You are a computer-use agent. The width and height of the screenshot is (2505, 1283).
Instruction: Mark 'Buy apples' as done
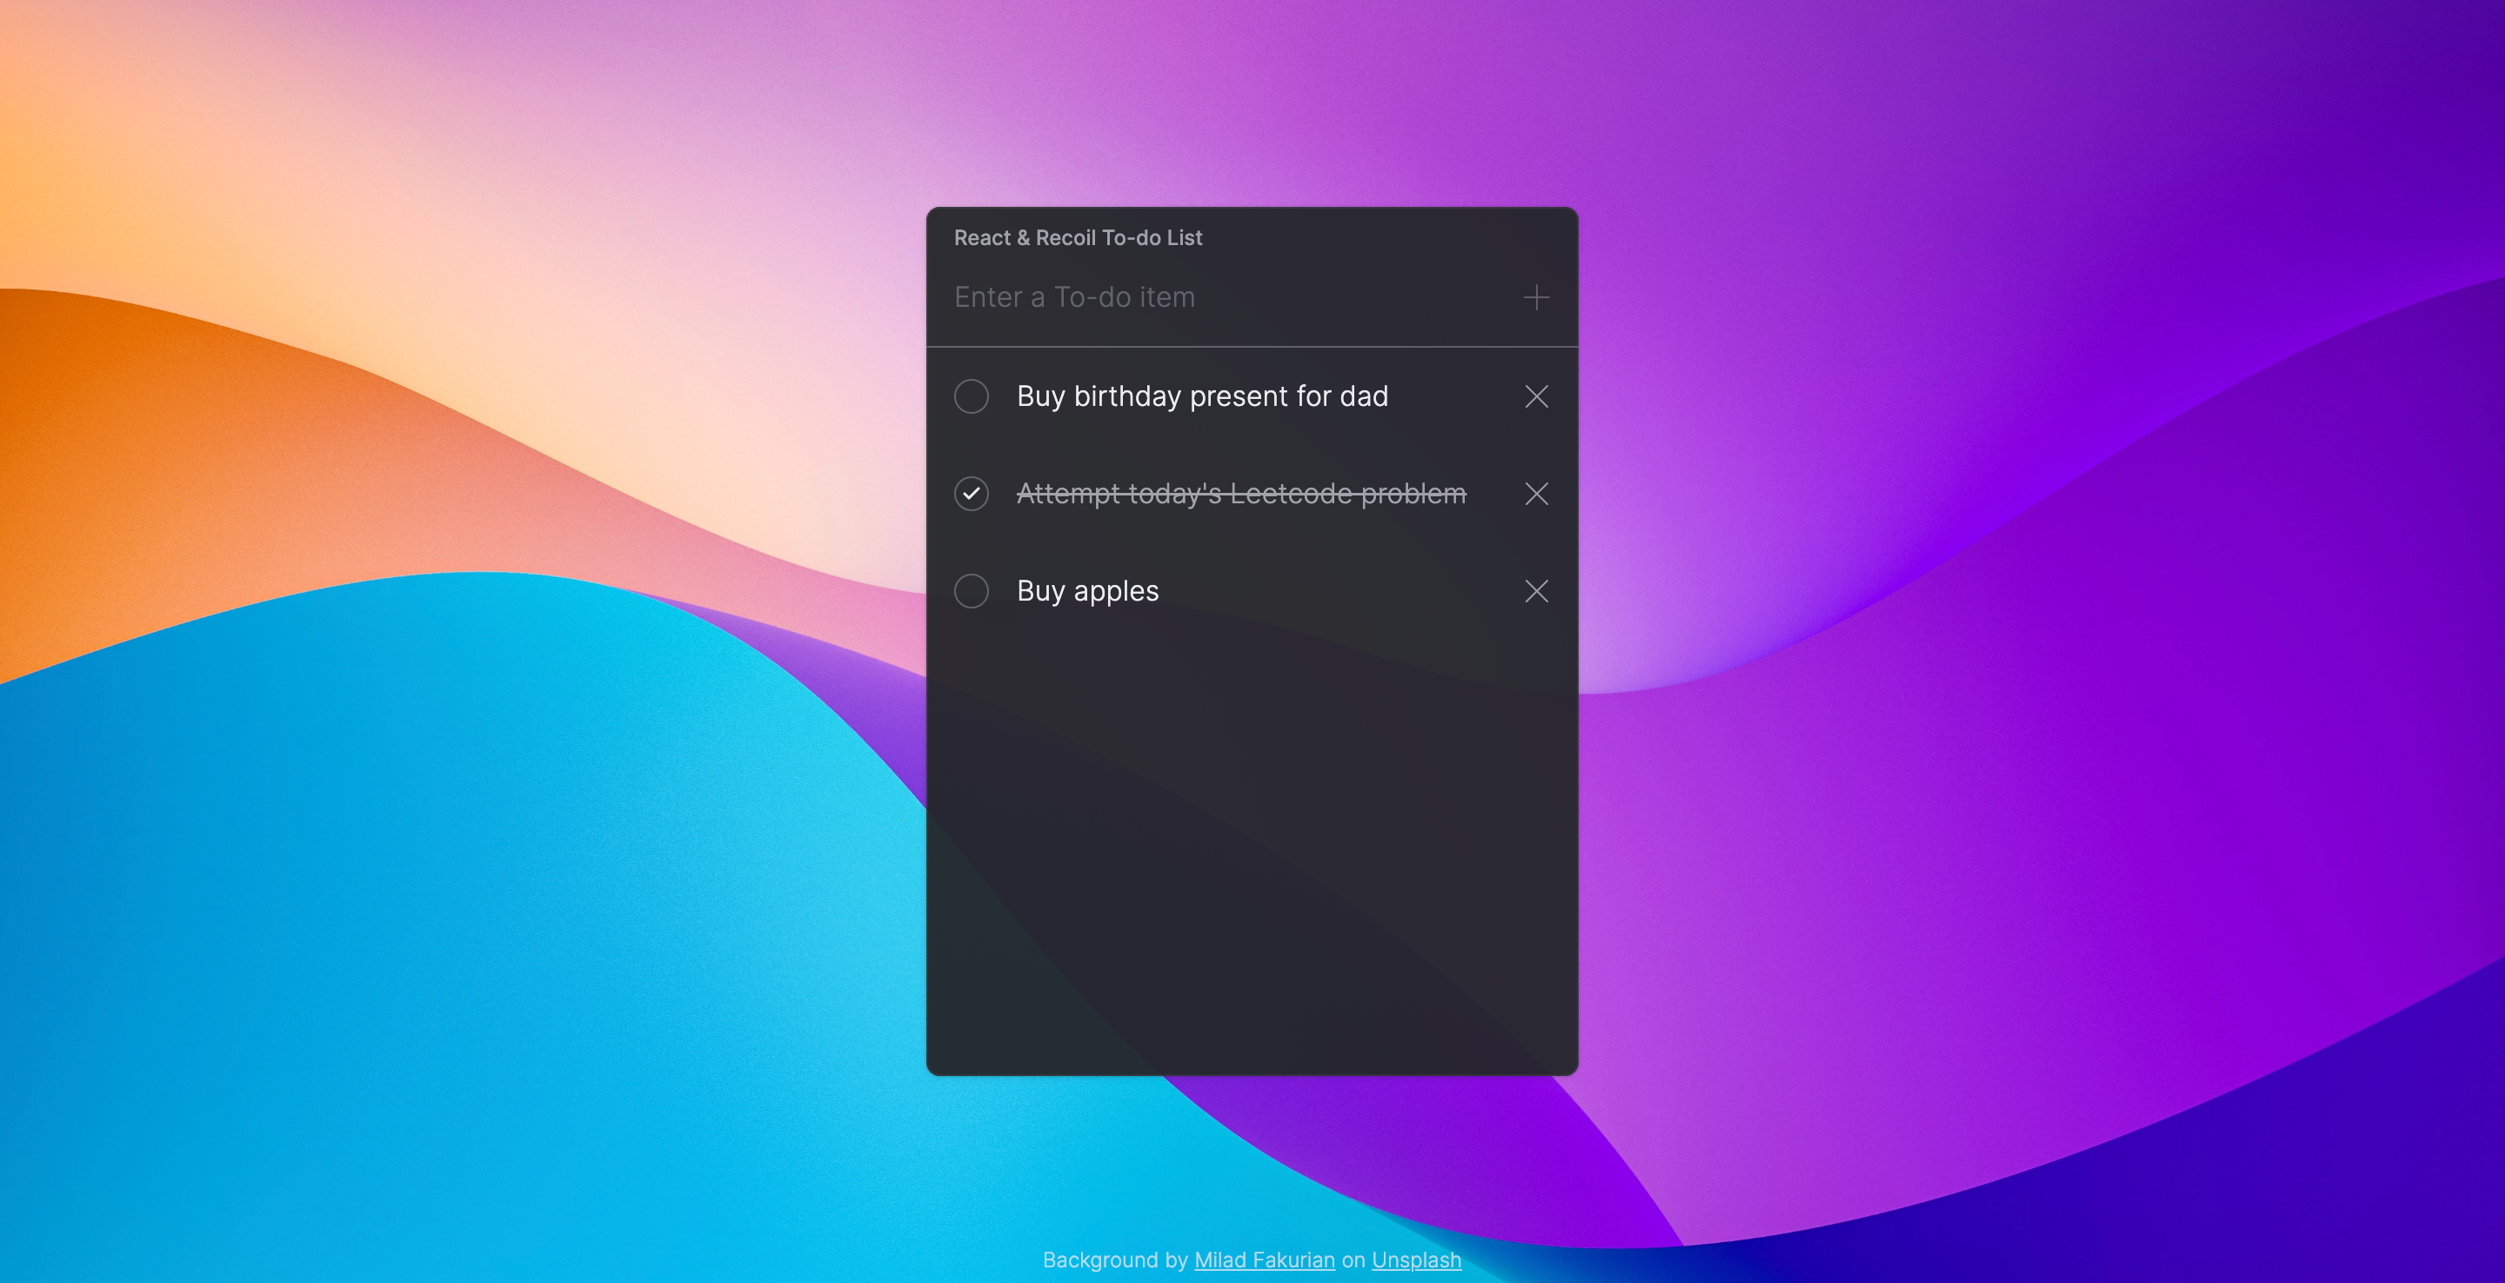(x=971, y=591)
